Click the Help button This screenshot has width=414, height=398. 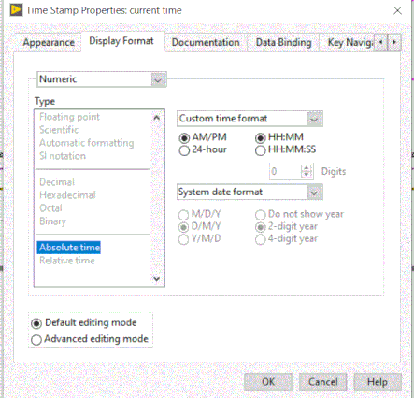click(x=378, y=382)
